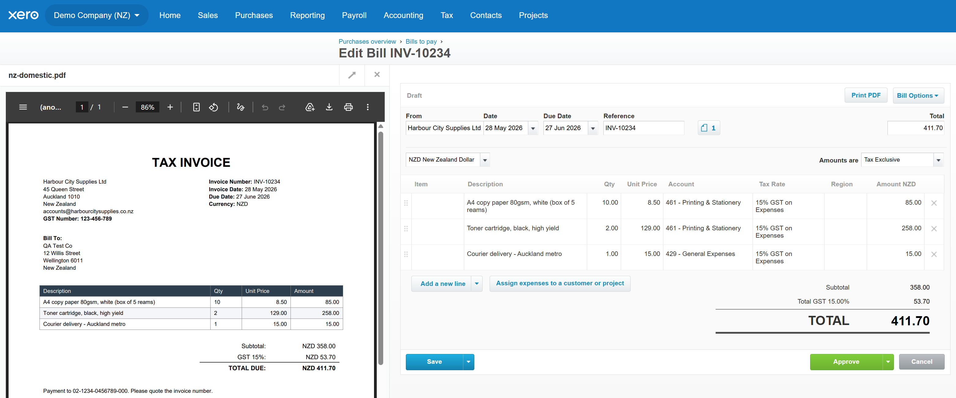Open the Purchases menu
This screenshot has height=398, width=956.
(x=254, y=15)
